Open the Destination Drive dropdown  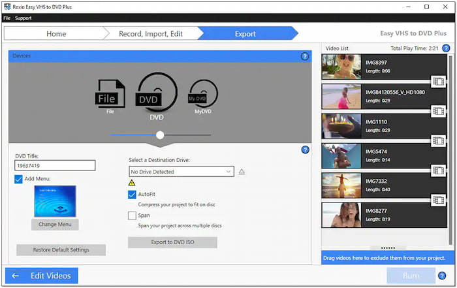pyautogui.click(x=181, y=172)
